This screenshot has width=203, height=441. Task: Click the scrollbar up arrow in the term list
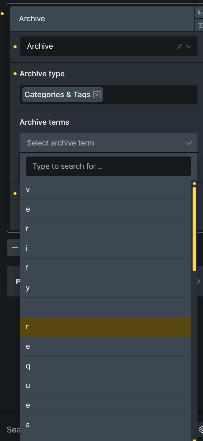(x=194, y=183)
